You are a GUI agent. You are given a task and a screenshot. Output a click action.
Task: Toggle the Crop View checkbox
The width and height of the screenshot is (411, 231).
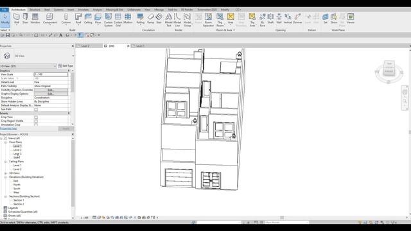[36, 117]
